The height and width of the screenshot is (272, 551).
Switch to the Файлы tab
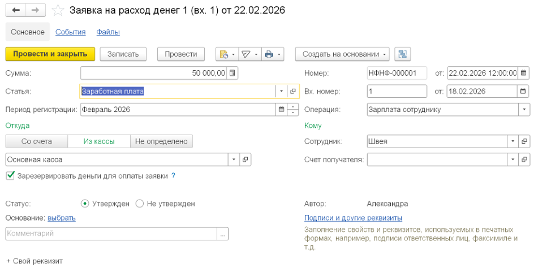point(107,32)
